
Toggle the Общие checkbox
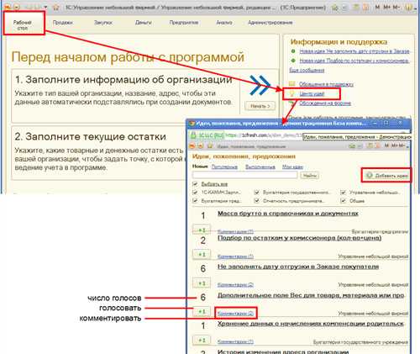[343, 201]
